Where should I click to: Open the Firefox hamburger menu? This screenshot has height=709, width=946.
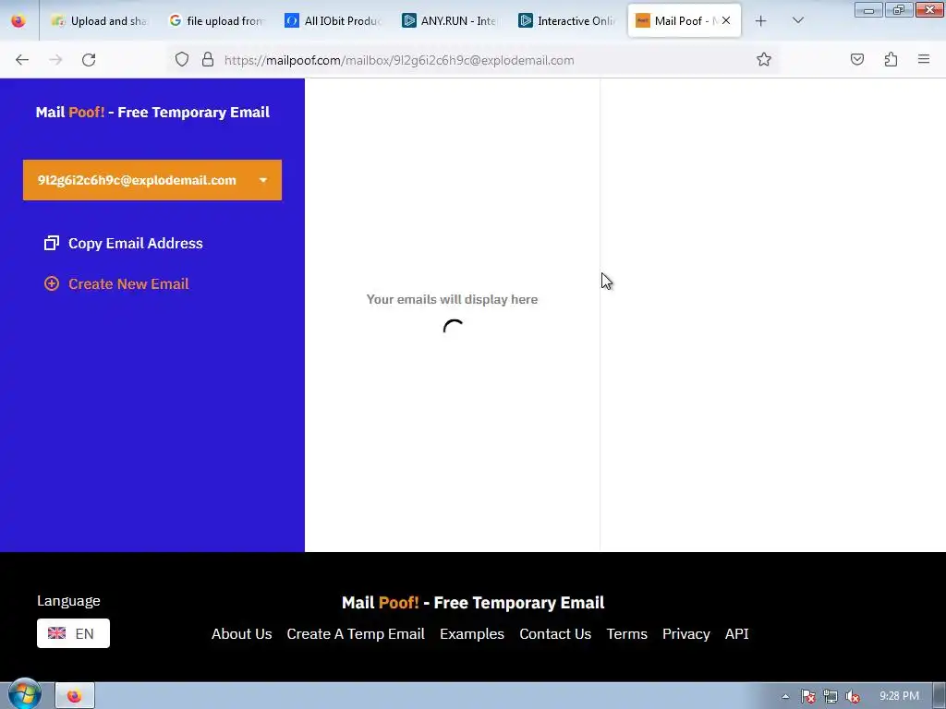pyautogui.click(x=924, y=59)
